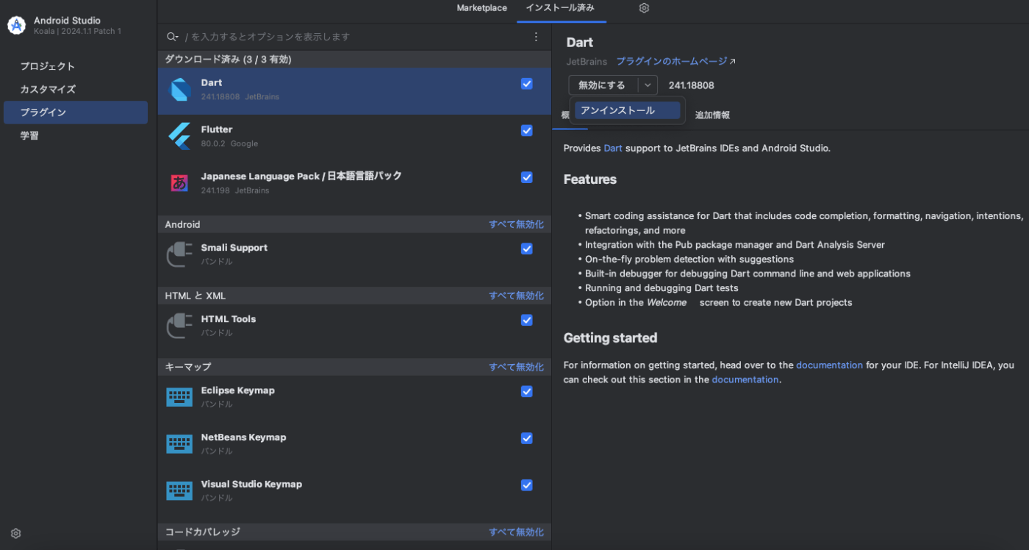Screen dimensions: 1029x550
Task: Click すべて無効化 for HTML と XML
Action: pyautogui.click(x=517, y=296)
